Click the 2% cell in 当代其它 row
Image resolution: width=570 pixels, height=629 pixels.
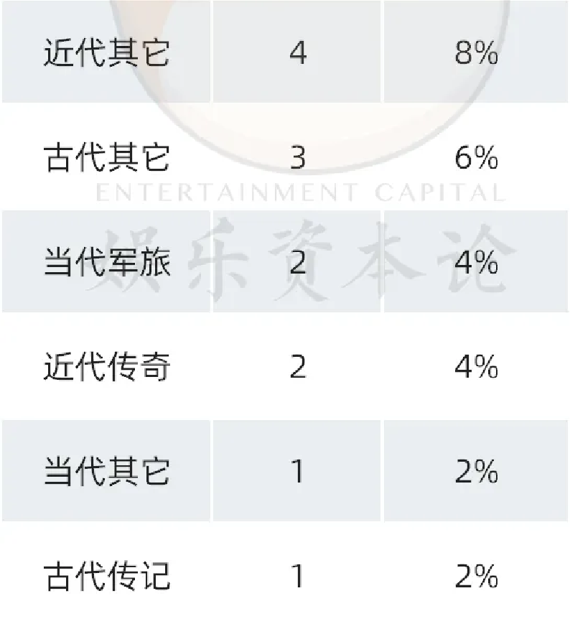476,471
